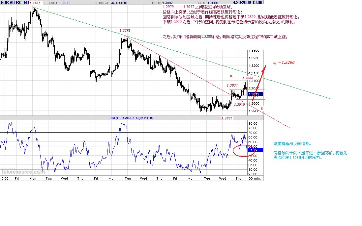
Task: Click the 1.2950 price axis label
Action: pos(254,103)
